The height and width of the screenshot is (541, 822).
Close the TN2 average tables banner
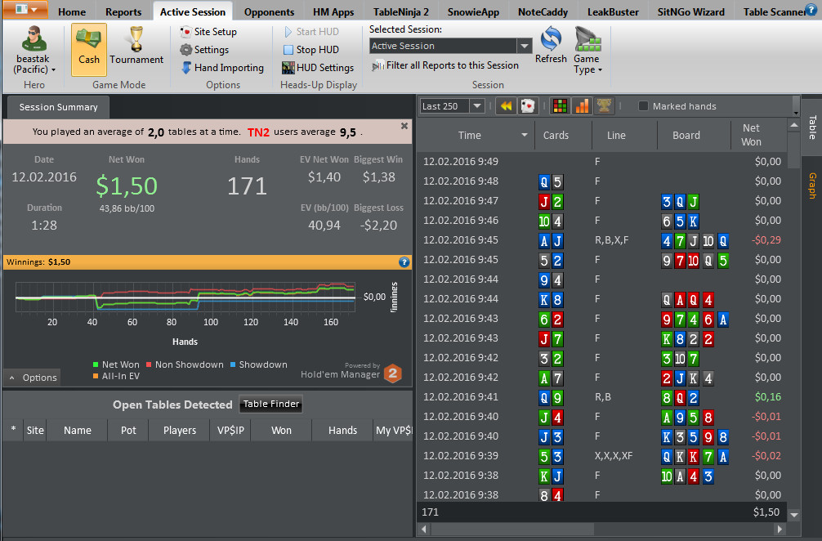coord(404,126)
